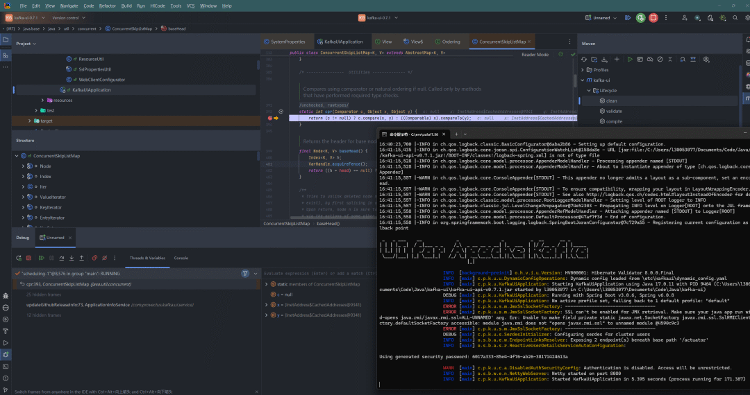
Task: Toggle the frames filter funnel icon
Action: (x=245, y=274)
